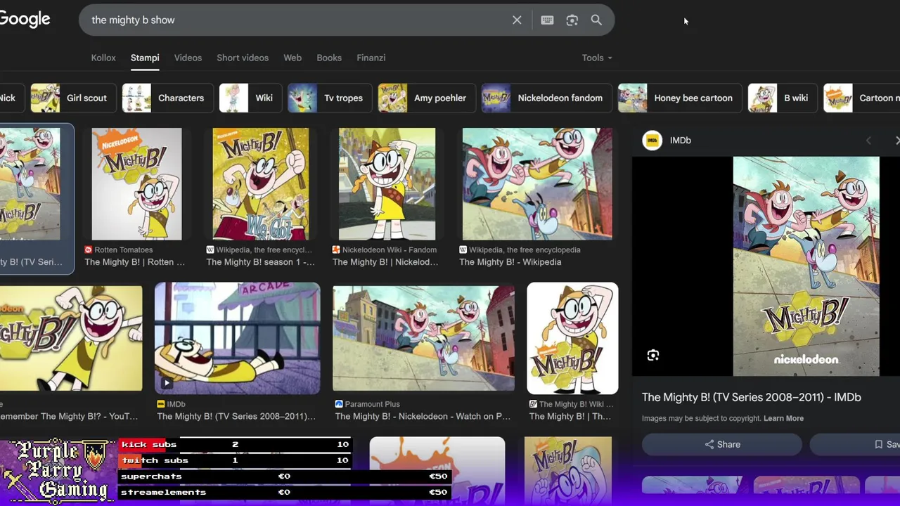Open 'The Mighty B! - Wikipedia' result title

click(510, 262)
